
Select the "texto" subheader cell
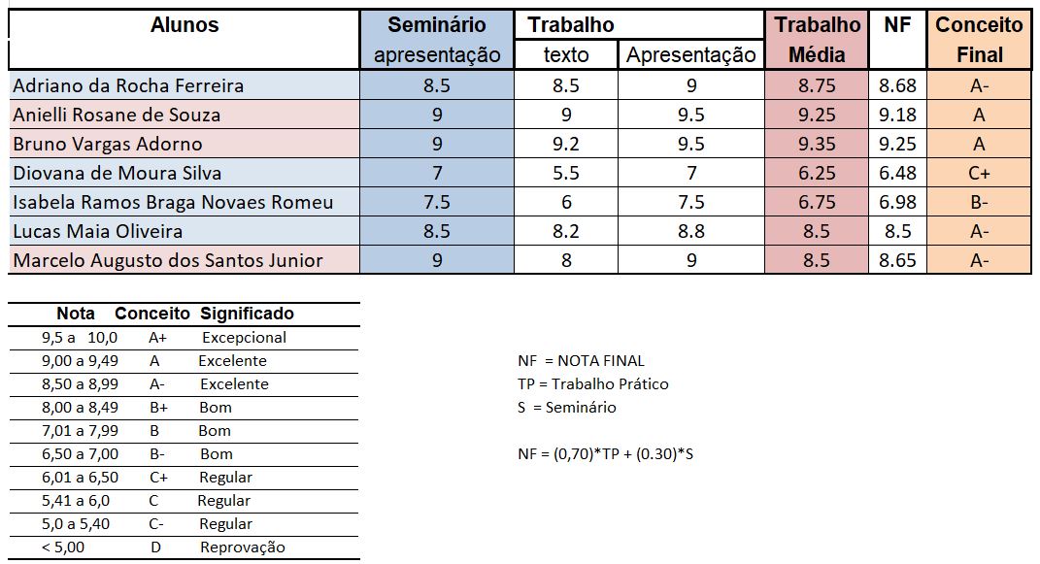(566, 55)
